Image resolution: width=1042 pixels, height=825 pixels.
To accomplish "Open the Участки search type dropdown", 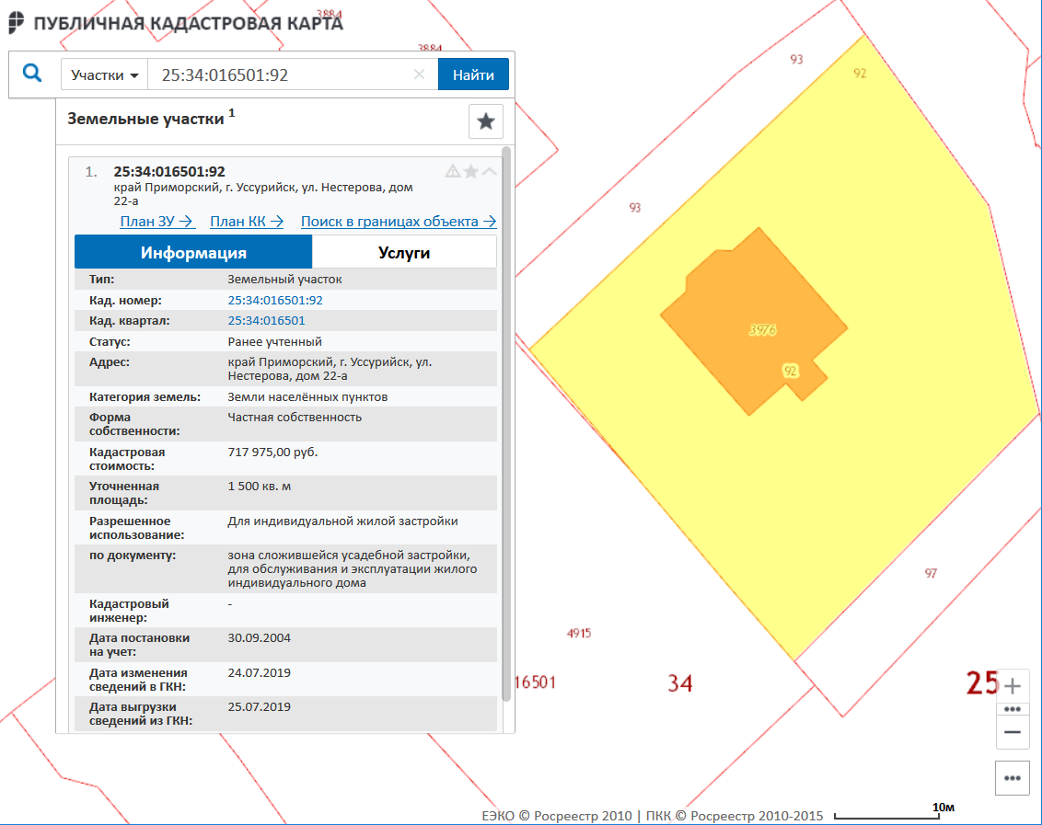I will [x=104, y=74].
